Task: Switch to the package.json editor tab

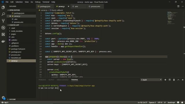Action: click(45, 6)
